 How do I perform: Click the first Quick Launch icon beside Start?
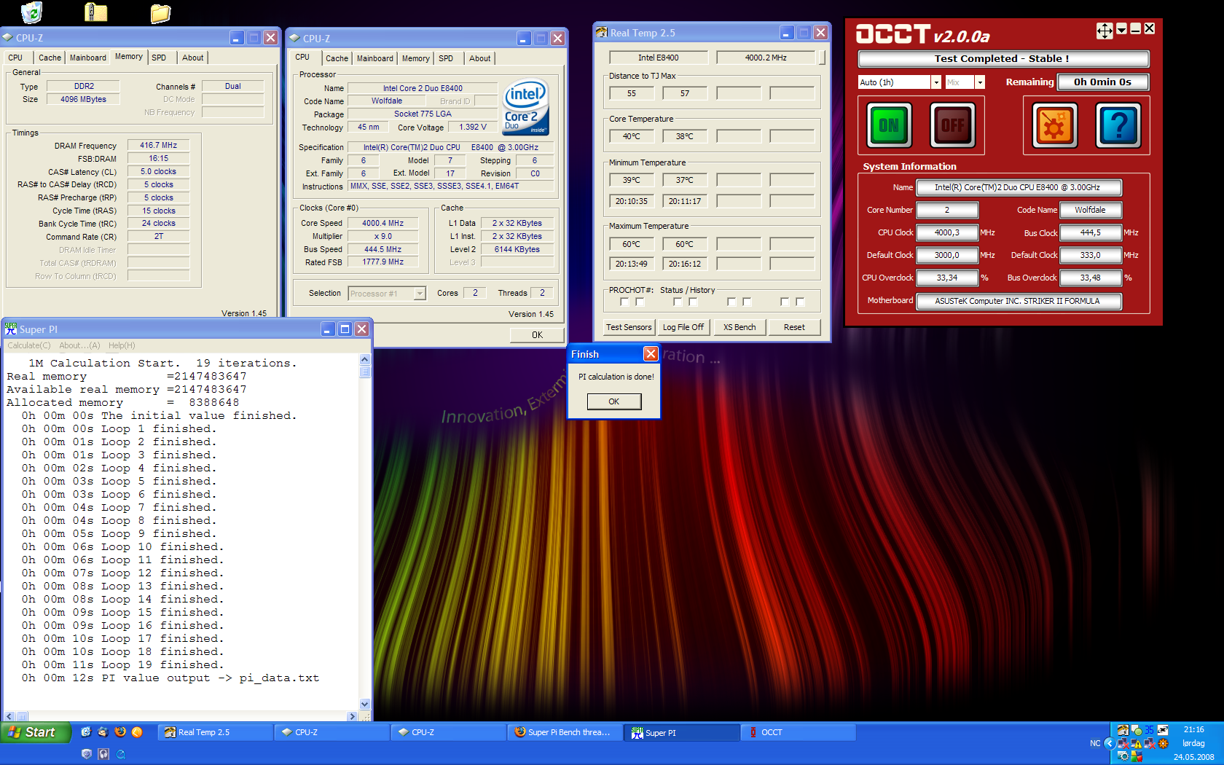[x=86, y=732]
